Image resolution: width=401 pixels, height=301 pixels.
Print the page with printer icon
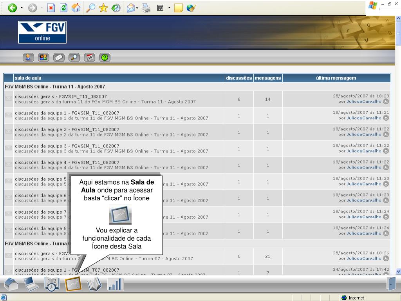[146, 8]
